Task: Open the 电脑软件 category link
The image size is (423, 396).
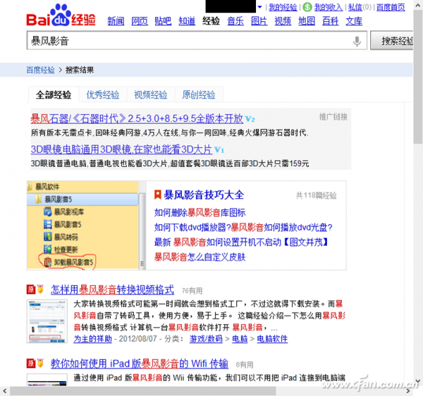Action: point(272,339)
